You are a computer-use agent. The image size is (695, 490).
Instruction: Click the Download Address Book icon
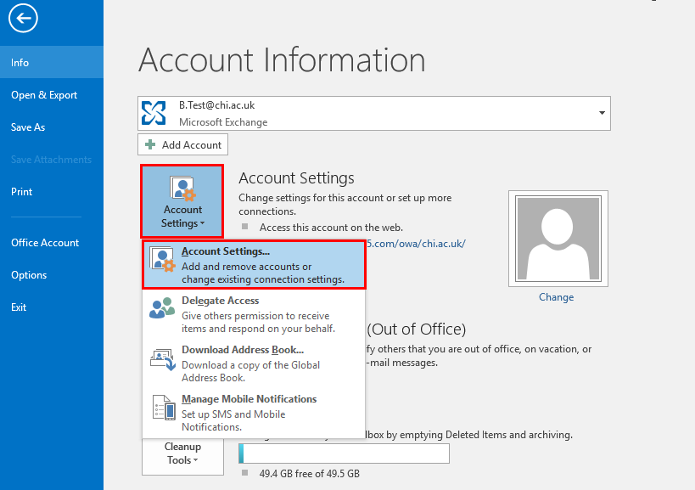[162, 358]
